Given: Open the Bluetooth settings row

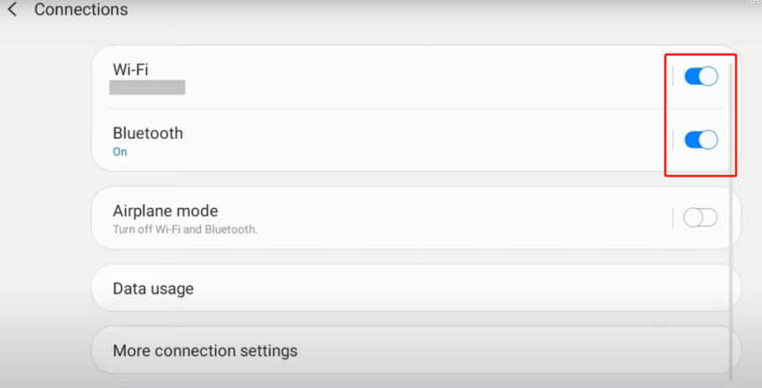Looking at the screenshot, I should [x=359, y=141].
